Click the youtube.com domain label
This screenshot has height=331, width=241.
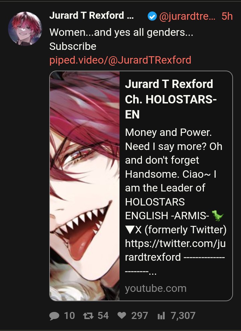pyautogui.click(x=156, y=288)
